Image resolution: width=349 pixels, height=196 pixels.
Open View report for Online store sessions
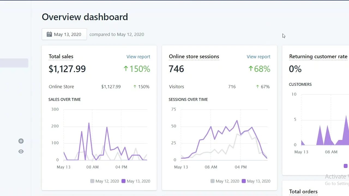(258, 57)
